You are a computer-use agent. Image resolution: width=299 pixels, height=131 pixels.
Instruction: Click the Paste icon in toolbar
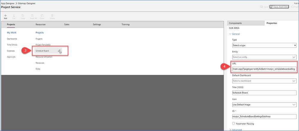tap(32, 15)
